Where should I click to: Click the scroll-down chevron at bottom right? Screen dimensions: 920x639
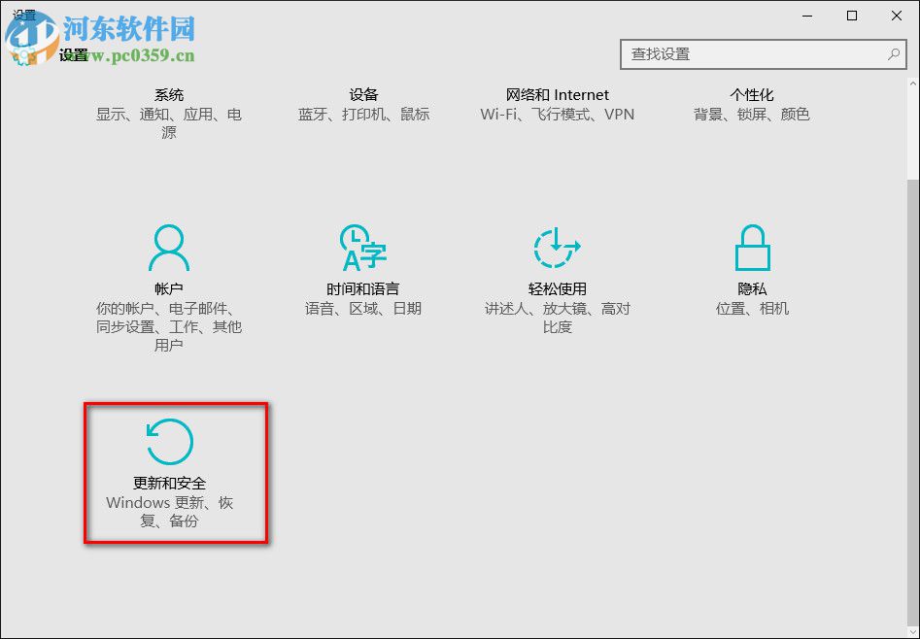coord(911,629)
